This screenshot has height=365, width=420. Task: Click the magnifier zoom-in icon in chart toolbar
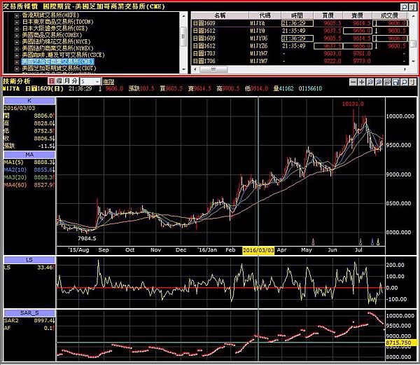pyautogui.click(x=379, y=82)
